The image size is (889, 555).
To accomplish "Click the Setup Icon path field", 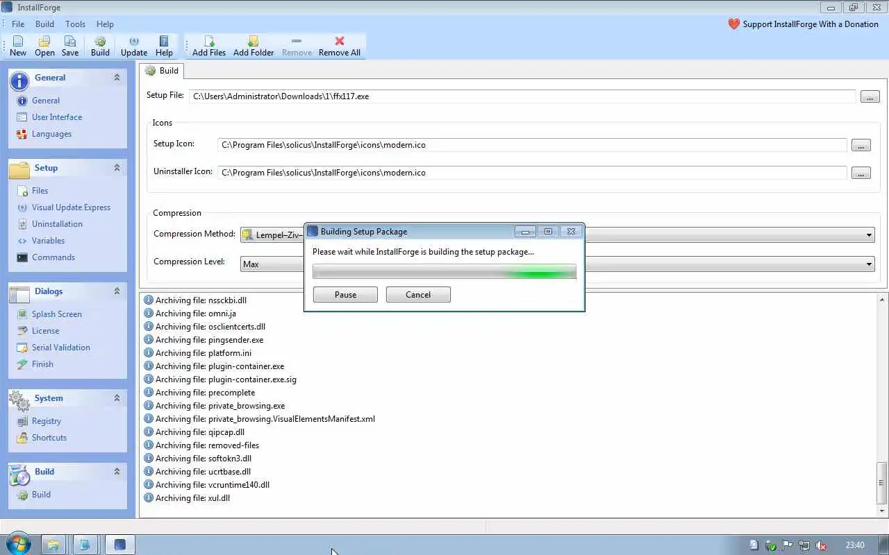I will (532, 145).
